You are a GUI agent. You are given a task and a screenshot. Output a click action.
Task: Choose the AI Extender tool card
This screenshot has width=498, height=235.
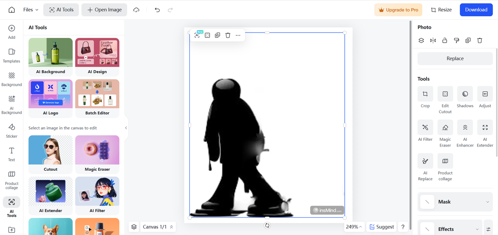pos(51,196)
